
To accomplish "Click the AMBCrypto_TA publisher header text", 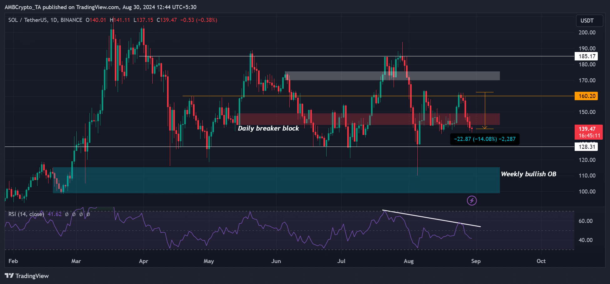I will (100, 7).
